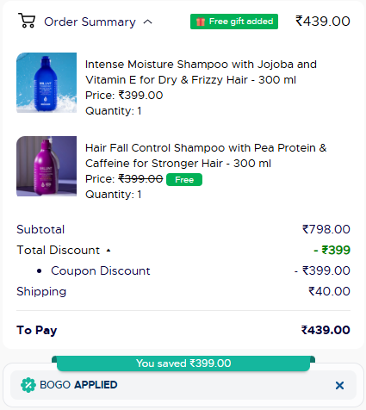Click the gift box icon in badge

pyautogui.click(x=201, y=22)
